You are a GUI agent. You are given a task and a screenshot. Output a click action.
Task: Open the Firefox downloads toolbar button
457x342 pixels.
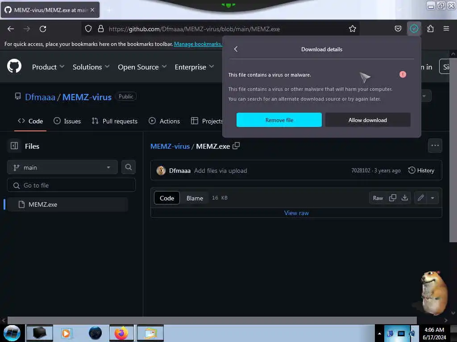tap(414, 29)
